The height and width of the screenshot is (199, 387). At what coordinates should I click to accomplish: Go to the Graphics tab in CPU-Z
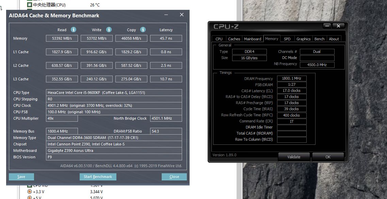303,39
